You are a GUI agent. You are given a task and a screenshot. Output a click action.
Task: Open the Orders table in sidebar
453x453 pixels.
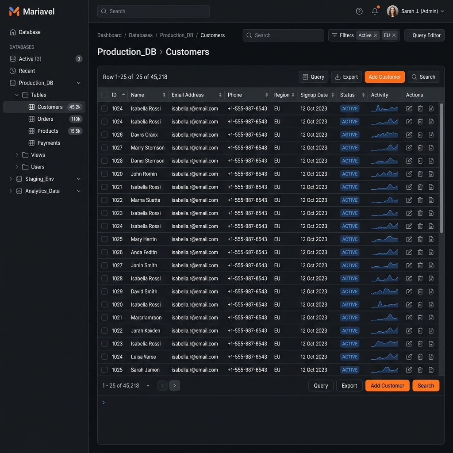[45, 119]
